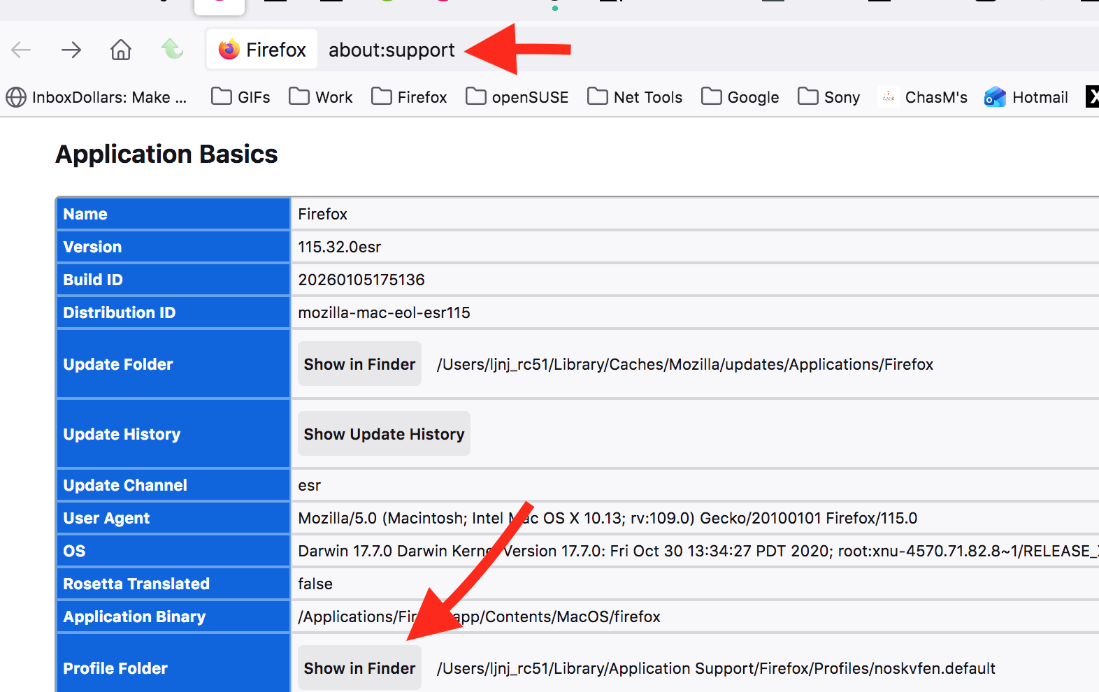Screen dimensions: 1099x692
Task: Open the Sony bookmarks folder
Action: (x=829, y=97)
